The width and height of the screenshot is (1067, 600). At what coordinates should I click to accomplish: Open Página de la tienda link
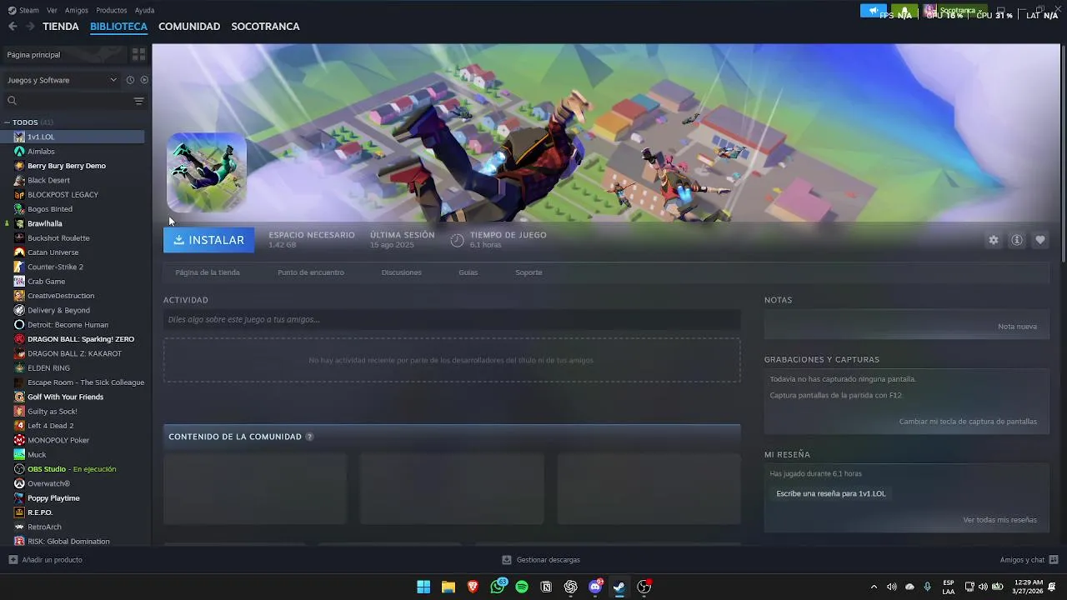click(208, 272)
